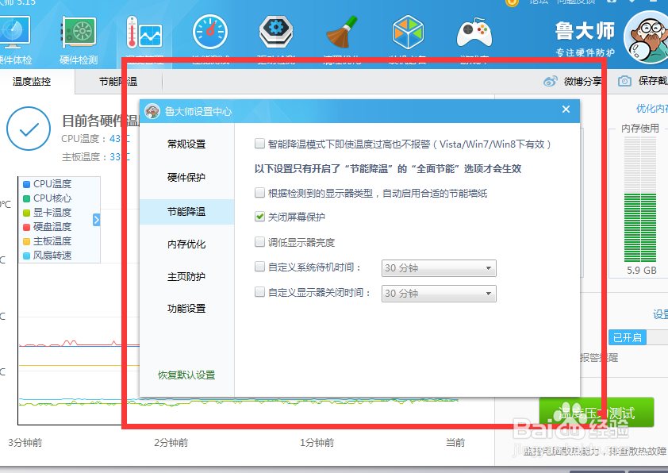Screen dimensions: 668x473
Task: Click the orange 主板温度 legend swatch
Action: pyautogui.click(x=26, y=241)
